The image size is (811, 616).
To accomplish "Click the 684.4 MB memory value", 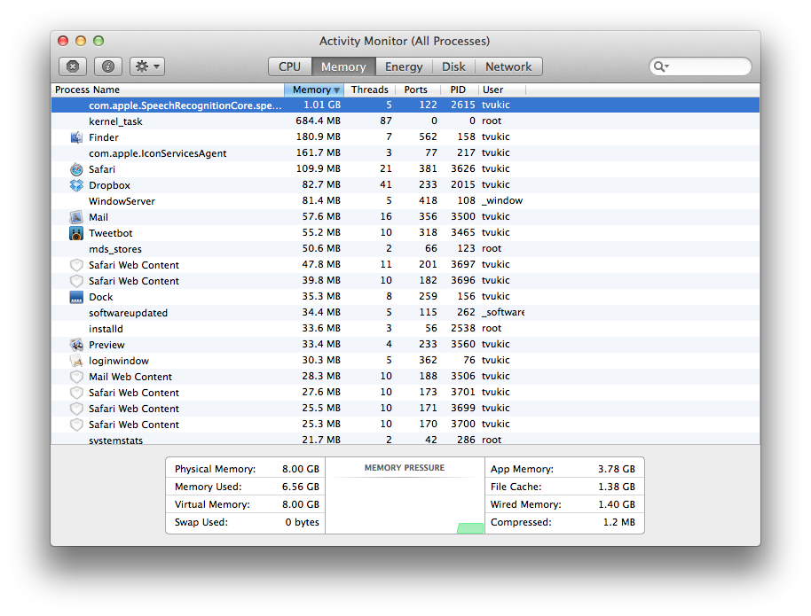I will [318, 121].
